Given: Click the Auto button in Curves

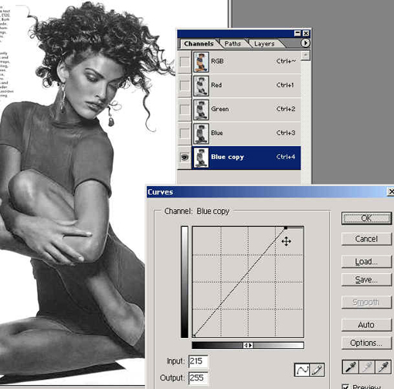Looking at the screenshot, I should point(366,325).
